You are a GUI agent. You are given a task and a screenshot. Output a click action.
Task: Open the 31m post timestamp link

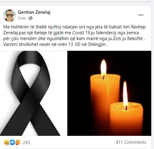pos(22,18)
